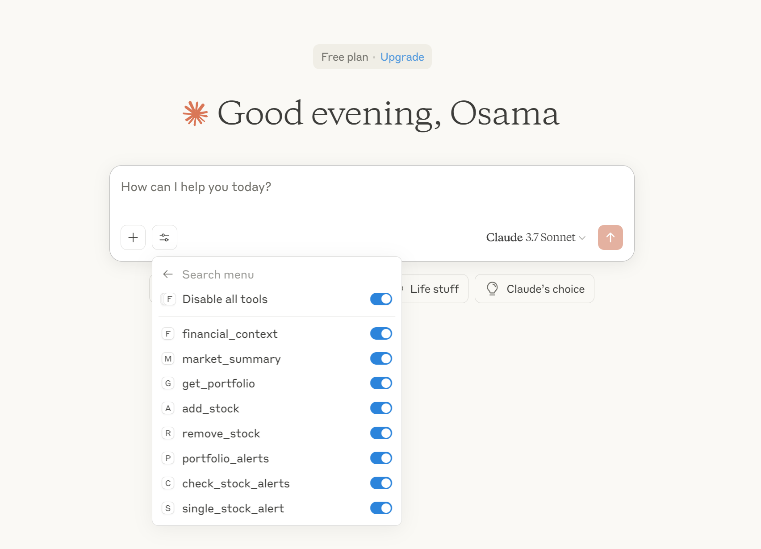Toggle the market_summary tool switch

coord(381,358)
